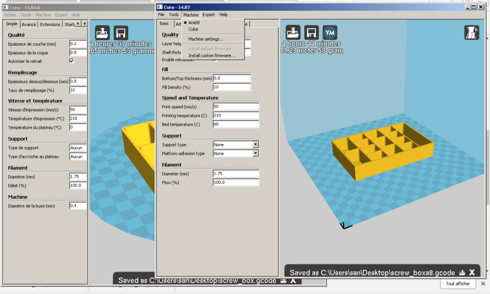Select the Anet8 machine radio item

tap(194, 23)
